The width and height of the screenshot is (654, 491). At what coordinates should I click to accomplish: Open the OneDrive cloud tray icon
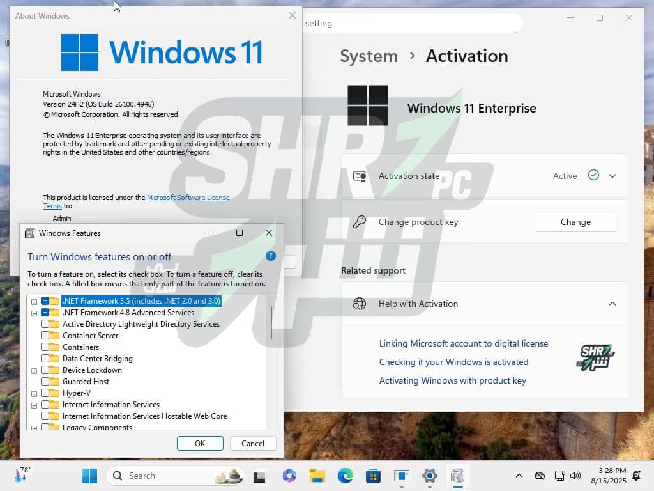pos(540,476)
